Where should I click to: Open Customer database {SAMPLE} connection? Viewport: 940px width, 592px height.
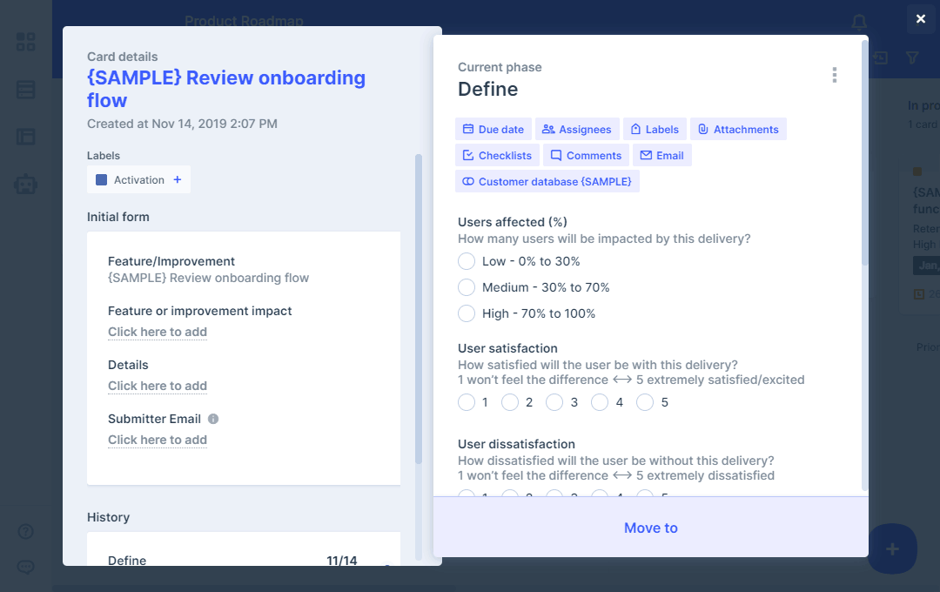pyautogui.click(x=547, y=182)
